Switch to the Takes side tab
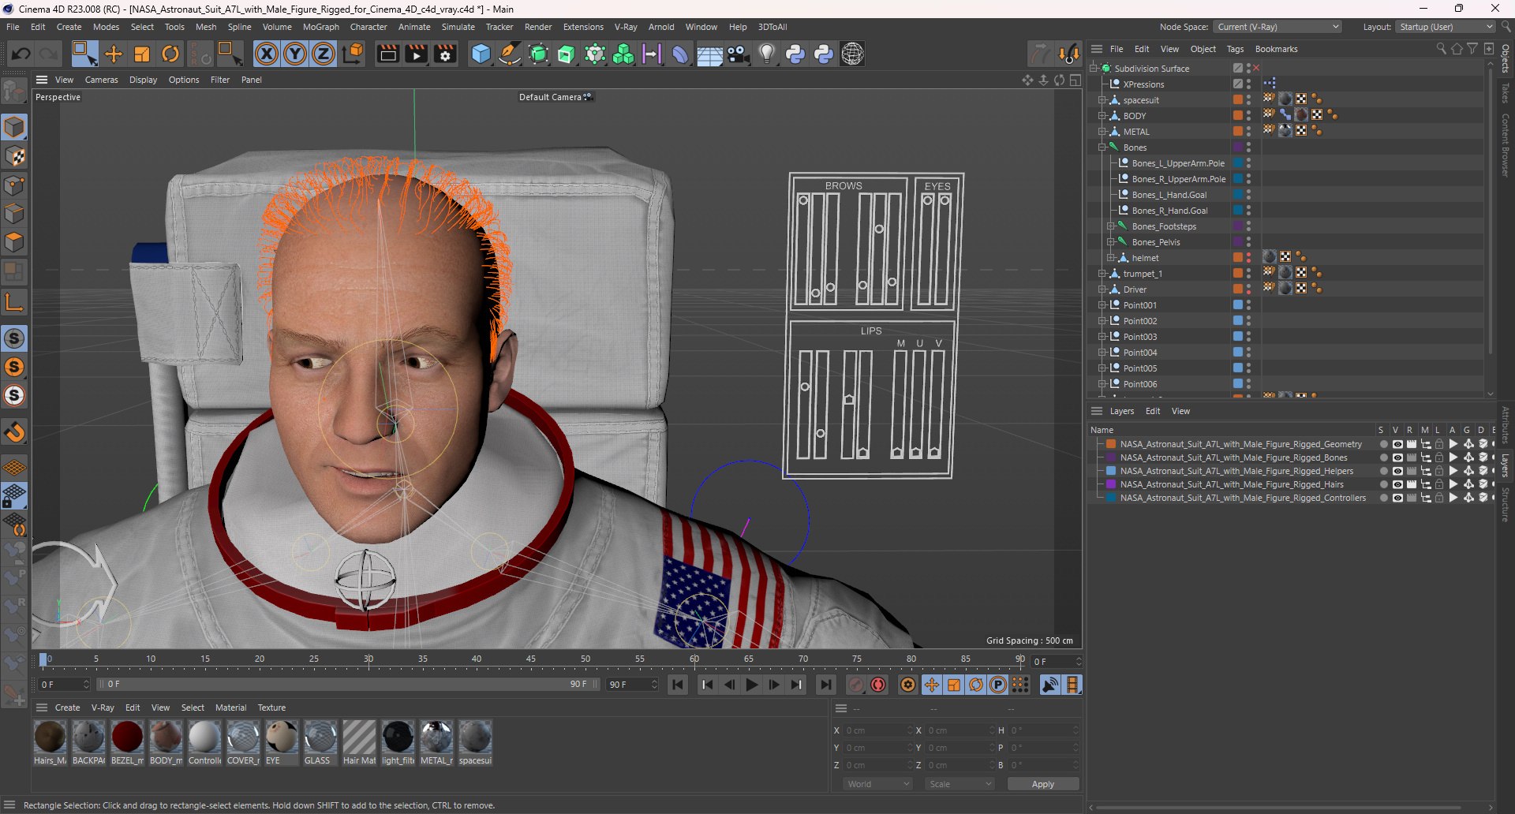Viewport: 1515px width, 814px height. (x=1506, y=92)
